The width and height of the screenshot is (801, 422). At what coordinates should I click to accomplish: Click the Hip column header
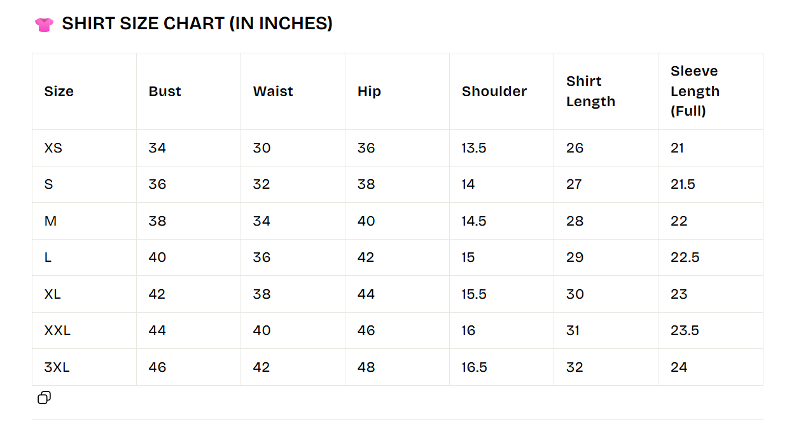pos(369,92)
